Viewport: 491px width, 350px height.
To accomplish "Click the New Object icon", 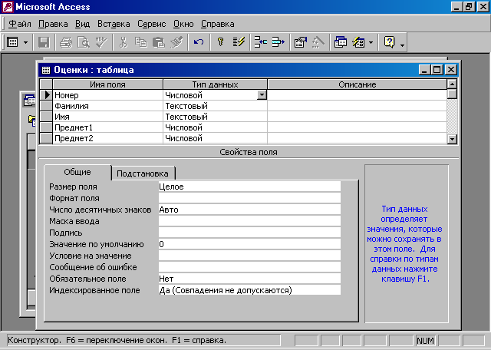I will click(x=358, y=42).
